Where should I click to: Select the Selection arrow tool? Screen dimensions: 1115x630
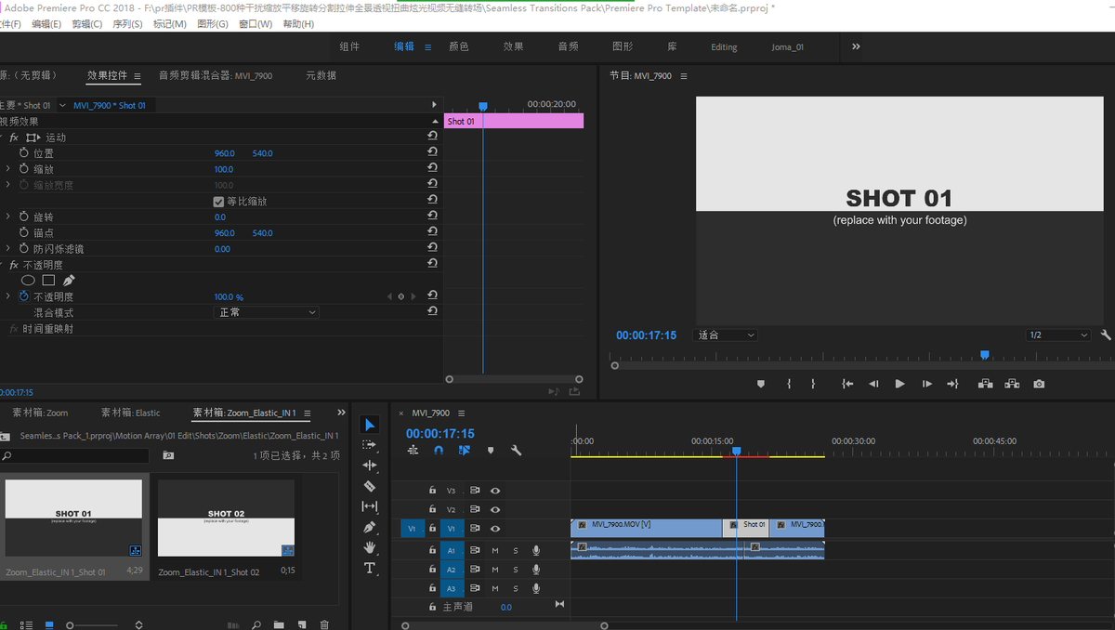point(370,425)
